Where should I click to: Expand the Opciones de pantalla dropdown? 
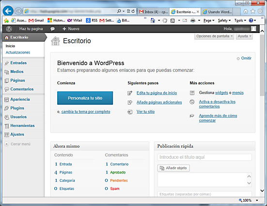214,36
